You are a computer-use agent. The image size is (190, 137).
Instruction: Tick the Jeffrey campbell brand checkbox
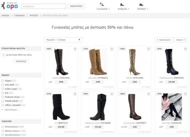pyautogui.click(x=2, y=105)
